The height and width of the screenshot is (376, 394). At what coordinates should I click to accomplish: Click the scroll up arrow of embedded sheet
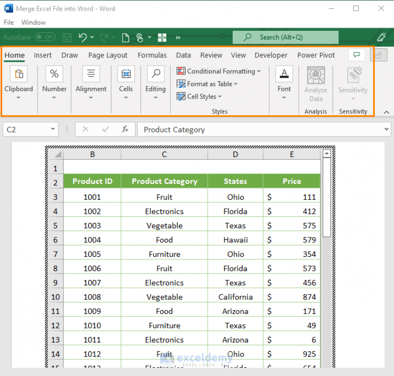(326, 154)
